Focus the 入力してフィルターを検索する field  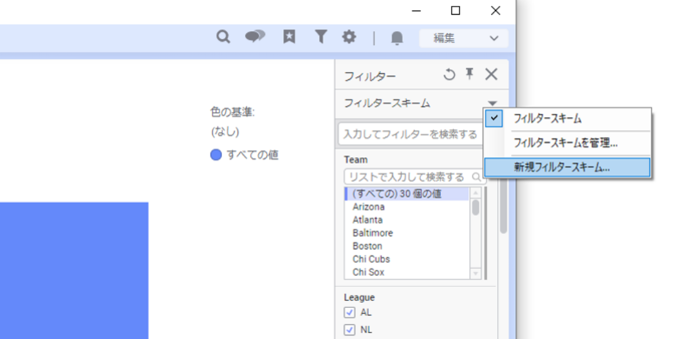tap(410, 134)
